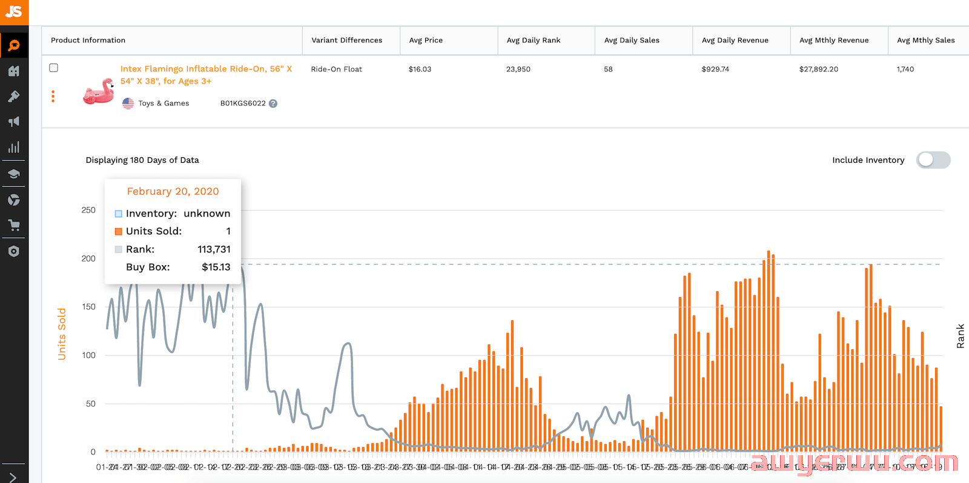Image resolution: width=969 pixels, height=483 pixels.
Task: Click help icon beside ASIN B01KGS6022
Action: tap(273, 103)
